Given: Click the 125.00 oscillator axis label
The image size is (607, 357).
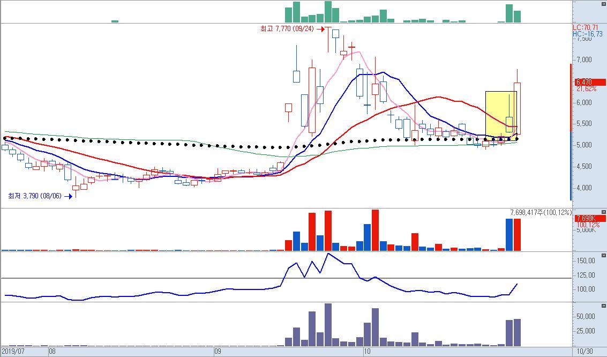Looking at the screenshot, I should click(586, 276).
